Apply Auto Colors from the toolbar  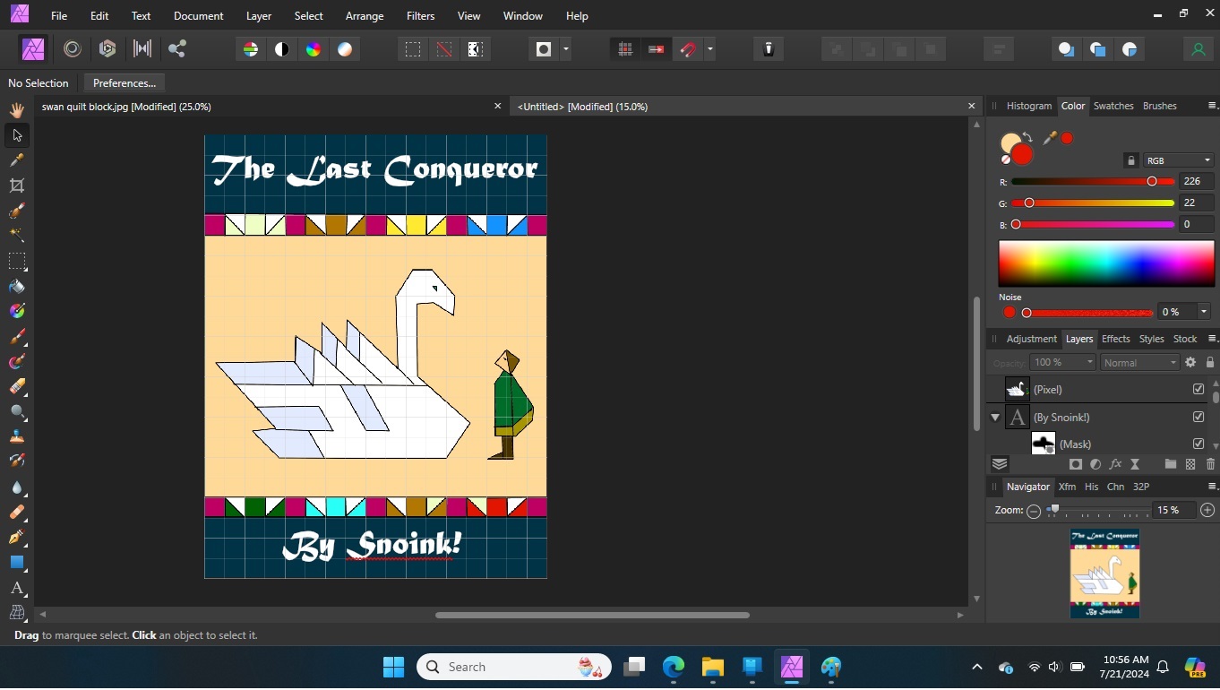[x=314, y=49]
